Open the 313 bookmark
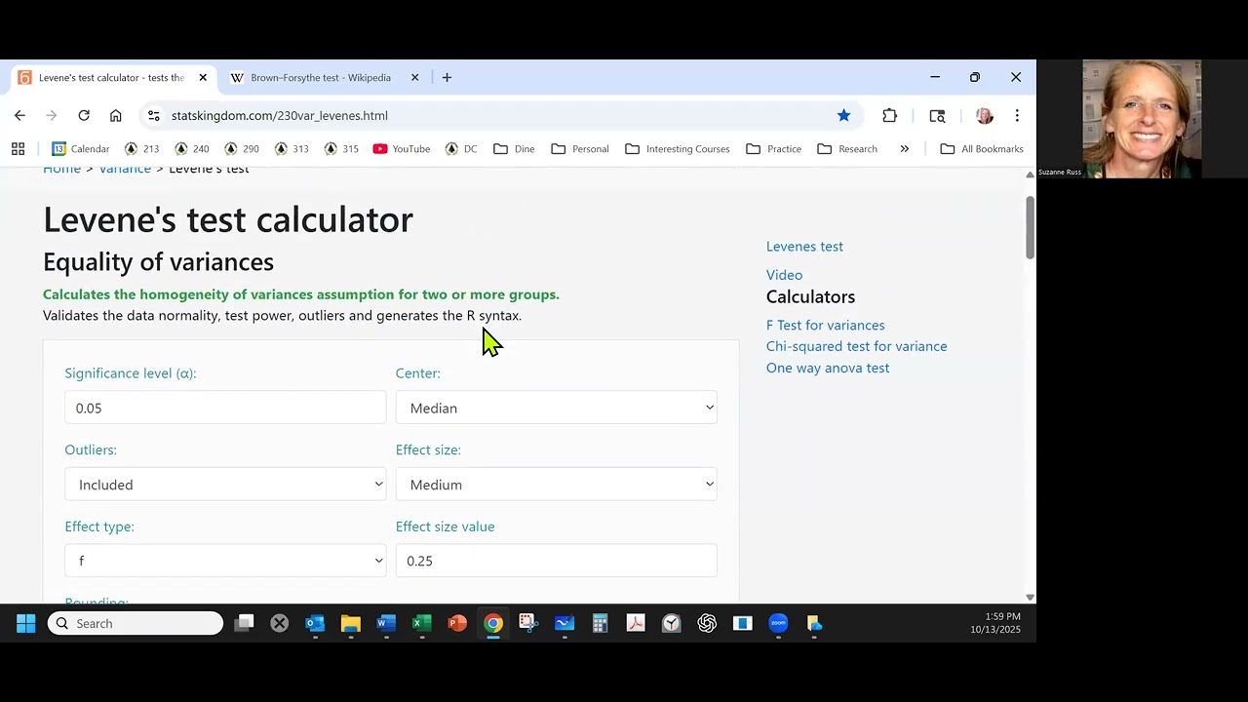The width and height of the screenshot is (1248, 702). [x=292, y=149]
